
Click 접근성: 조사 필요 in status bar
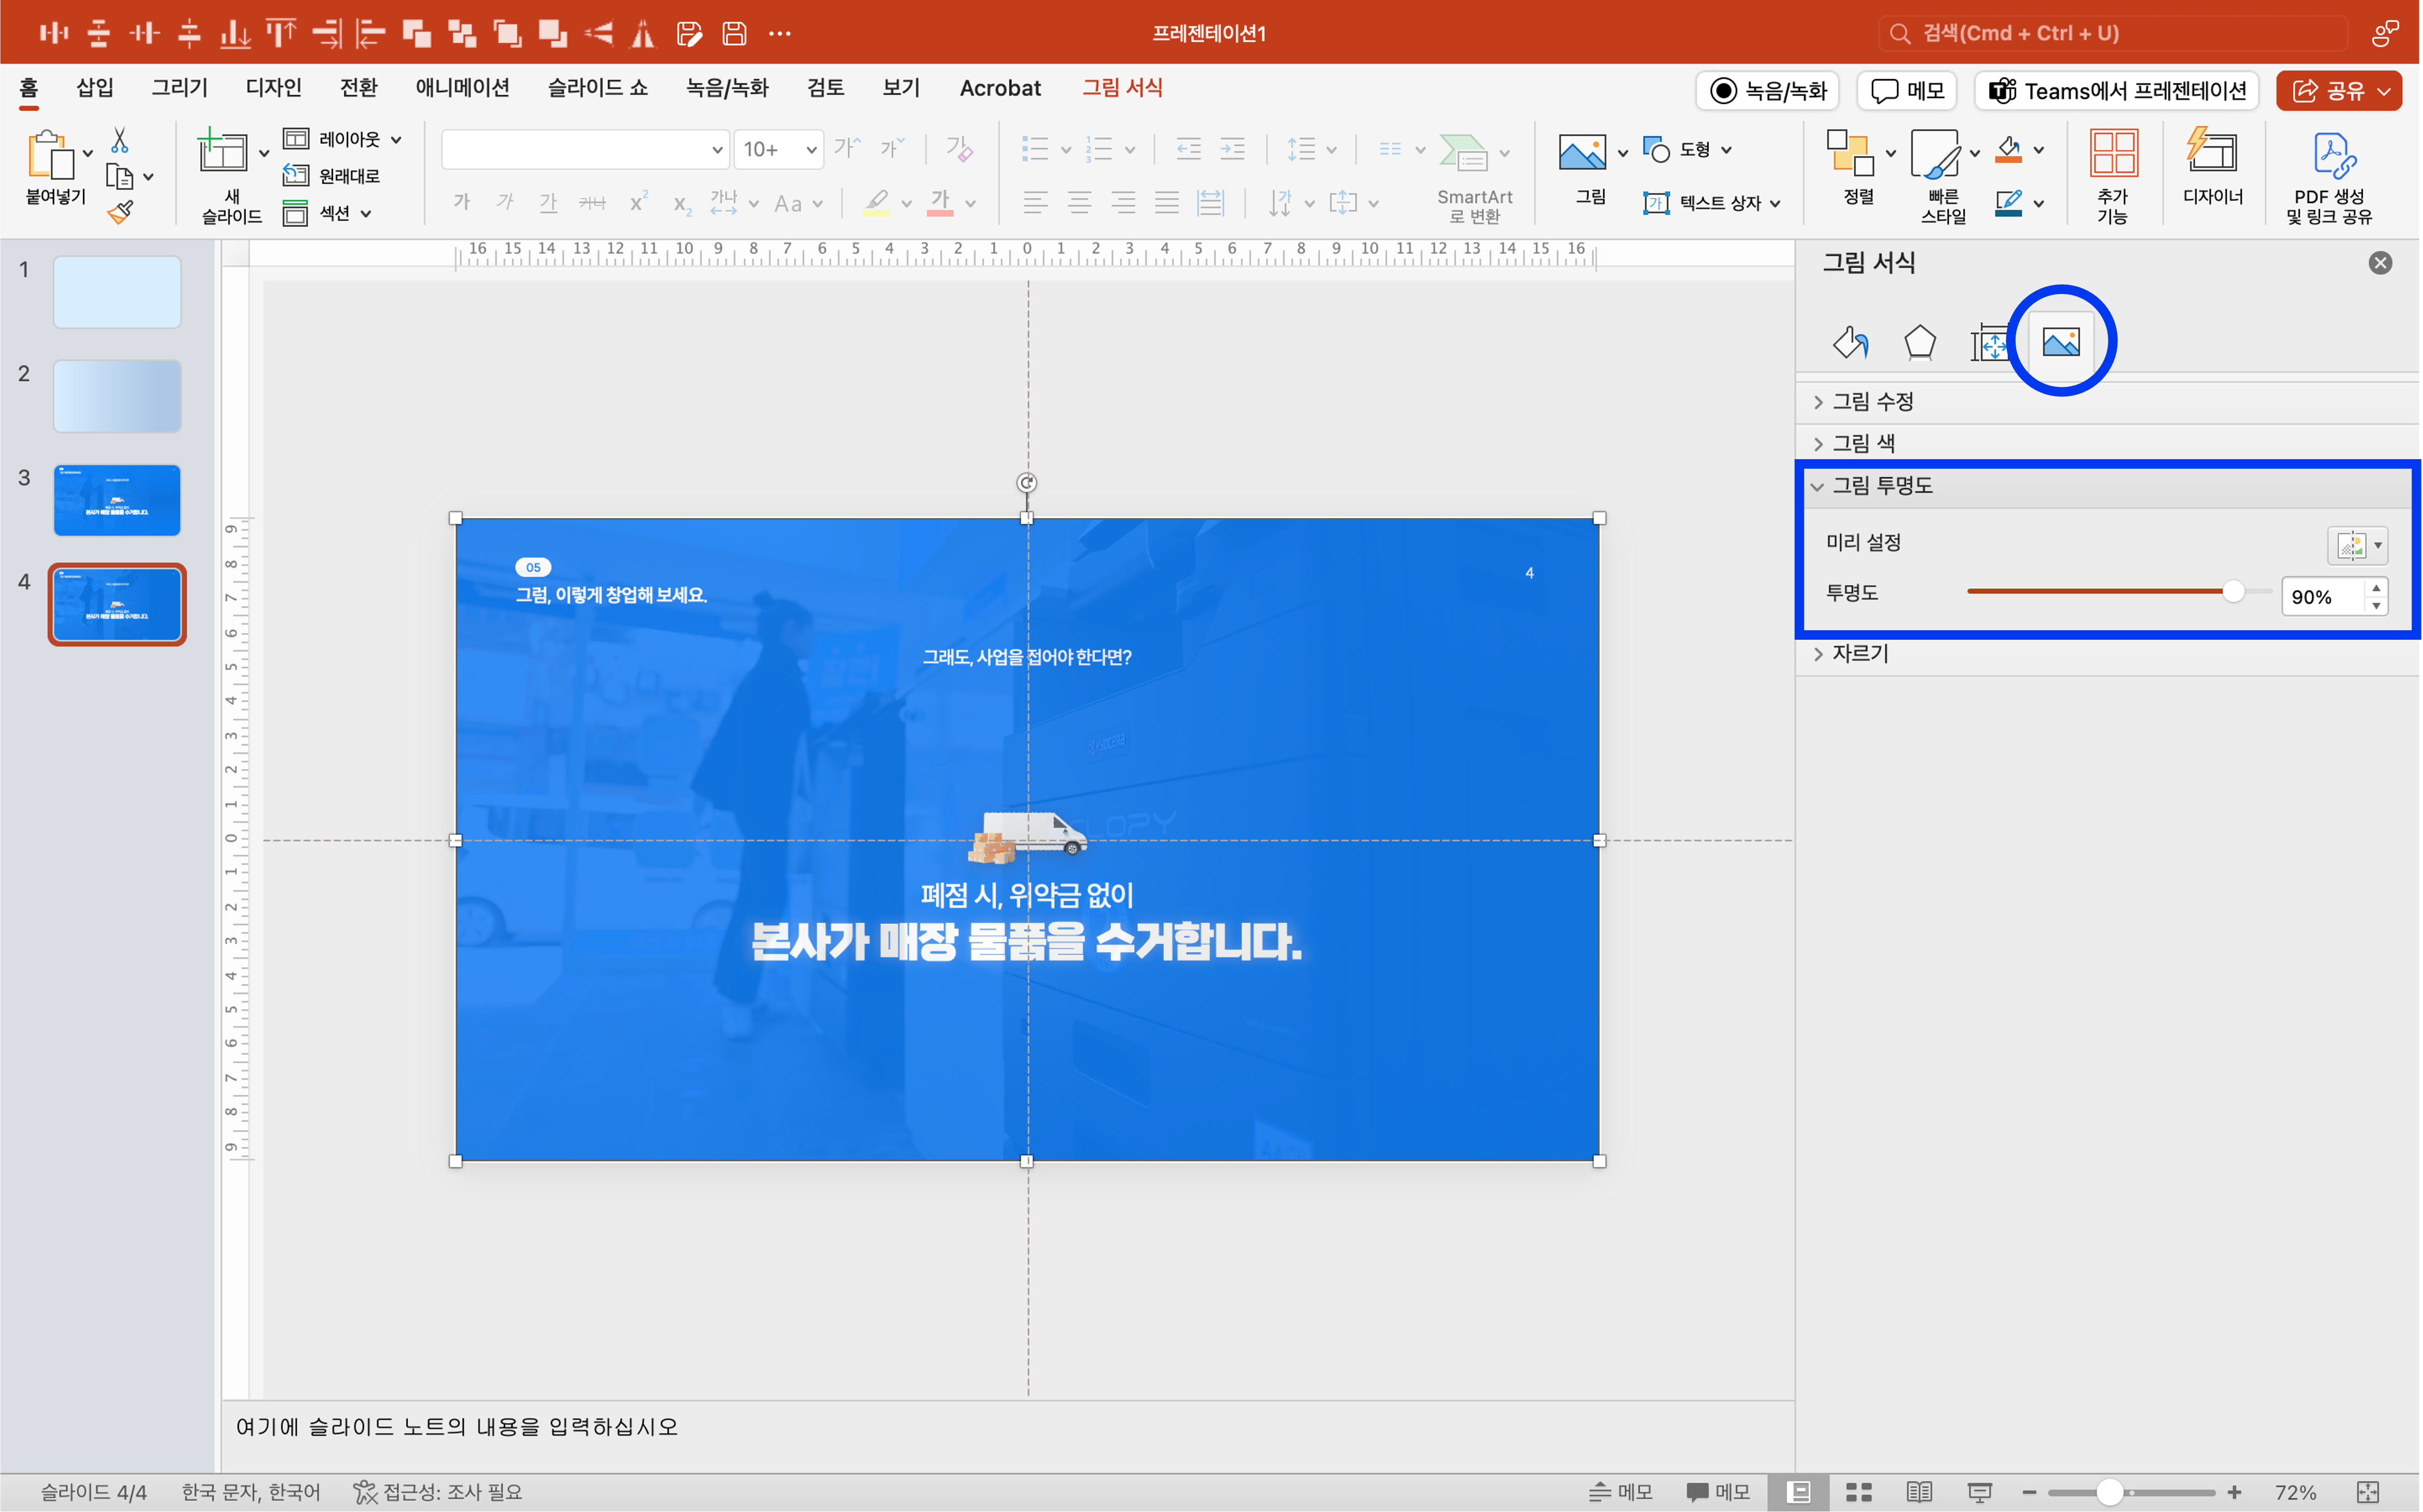(437, 1492)
